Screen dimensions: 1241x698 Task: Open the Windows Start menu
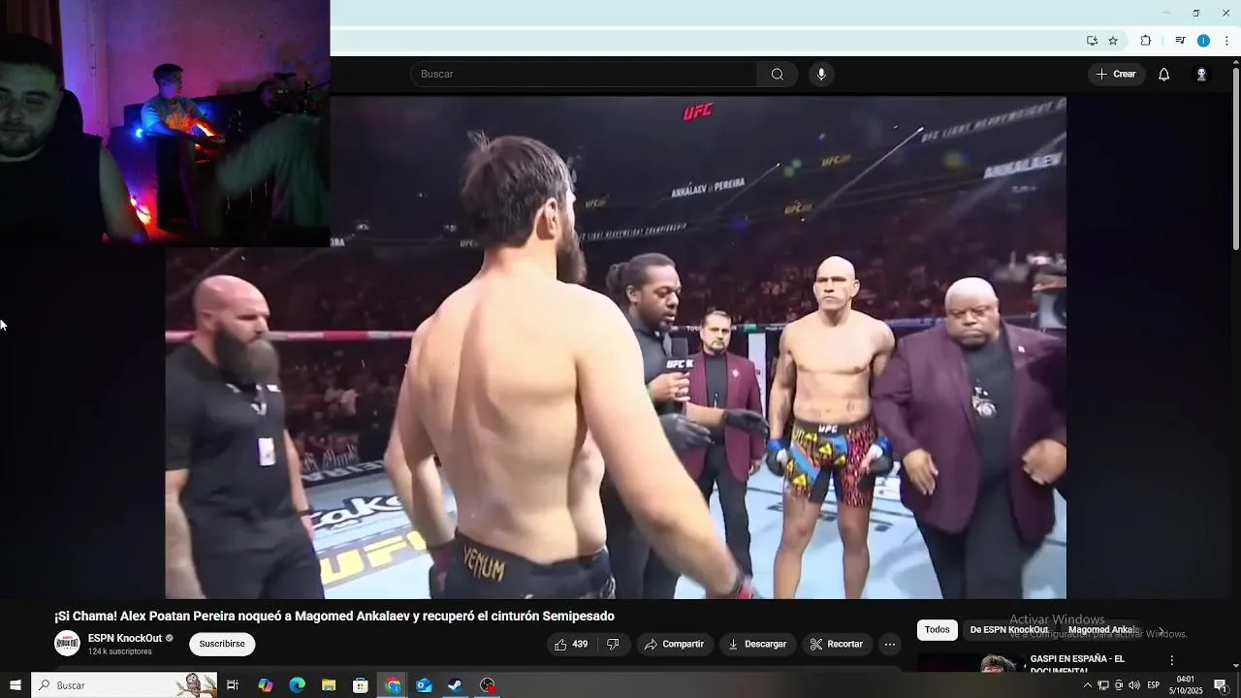15,685
